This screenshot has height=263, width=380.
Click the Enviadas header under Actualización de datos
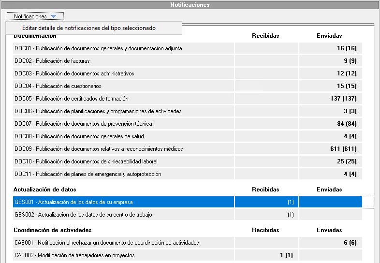[x=329, y=190]
